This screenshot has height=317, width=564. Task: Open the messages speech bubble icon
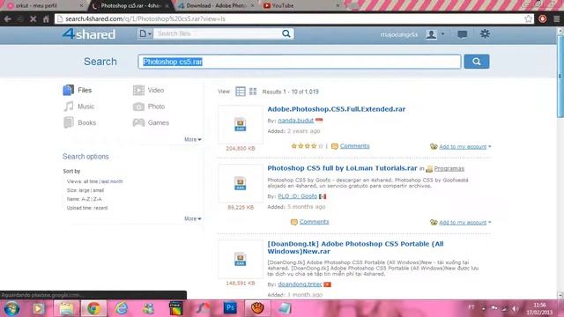(x=462, y=34)
